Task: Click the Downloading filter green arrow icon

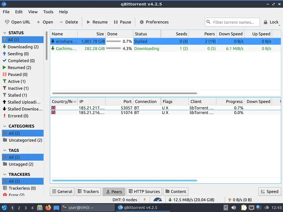Action: pos(4,47)
